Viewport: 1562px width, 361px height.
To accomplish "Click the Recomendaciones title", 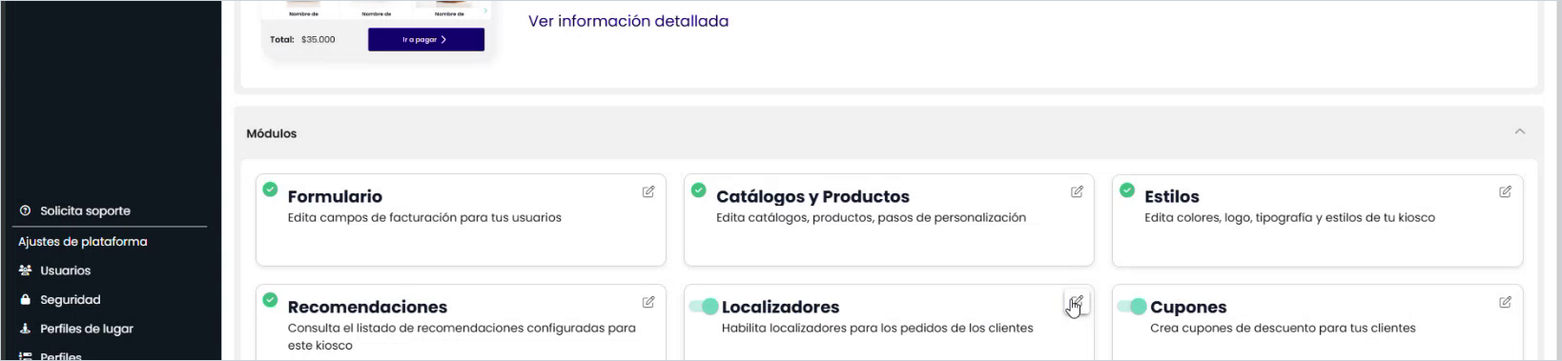I will 367,307.
